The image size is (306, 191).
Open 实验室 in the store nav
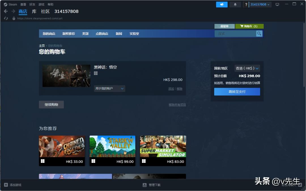(134, 33)
